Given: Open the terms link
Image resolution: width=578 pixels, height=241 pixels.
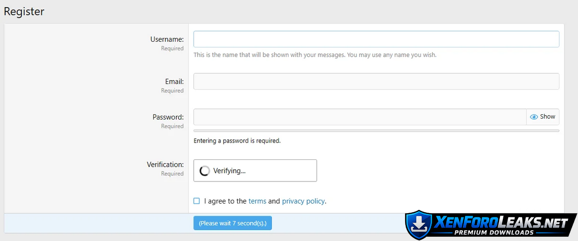Looking at the screenshot, I should [x=257, y=201].
